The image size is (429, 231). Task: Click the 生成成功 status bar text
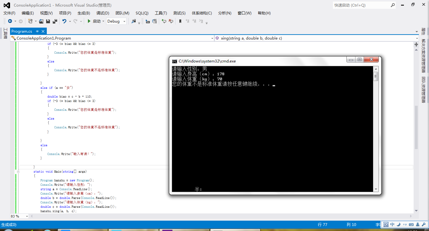tap(9, 225)
